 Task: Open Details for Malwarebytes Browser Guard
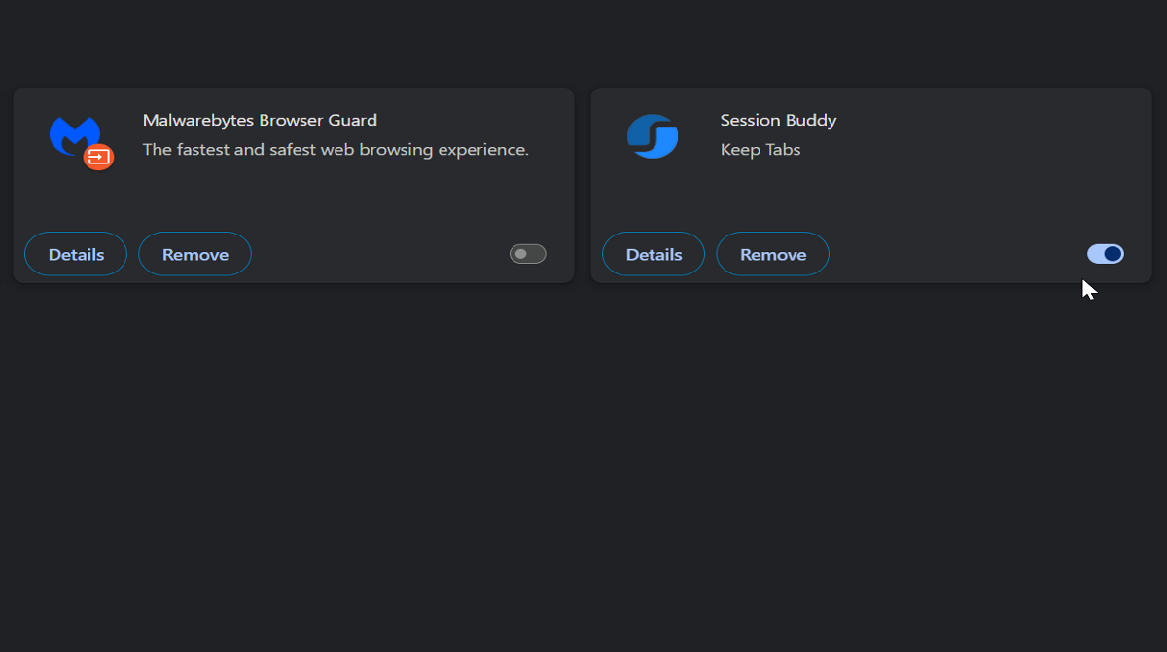[x=75, y=253]
